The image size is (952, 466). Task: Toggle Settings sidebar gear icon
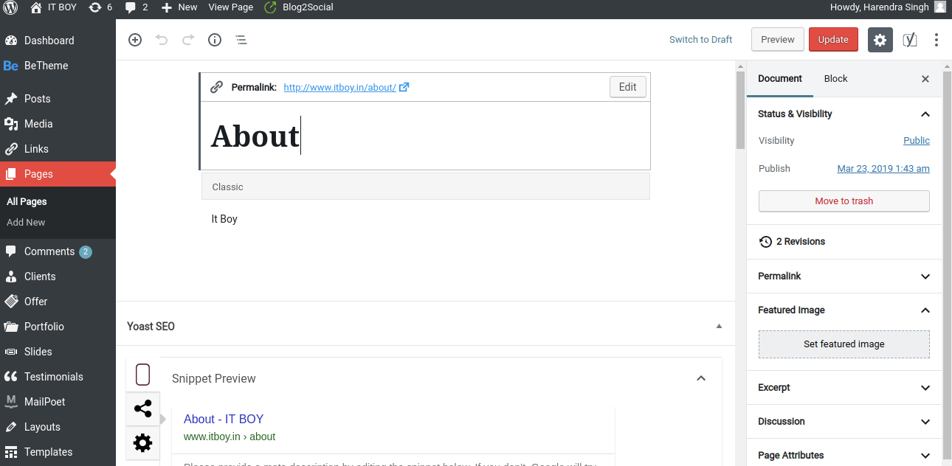(x=880, y=40)
